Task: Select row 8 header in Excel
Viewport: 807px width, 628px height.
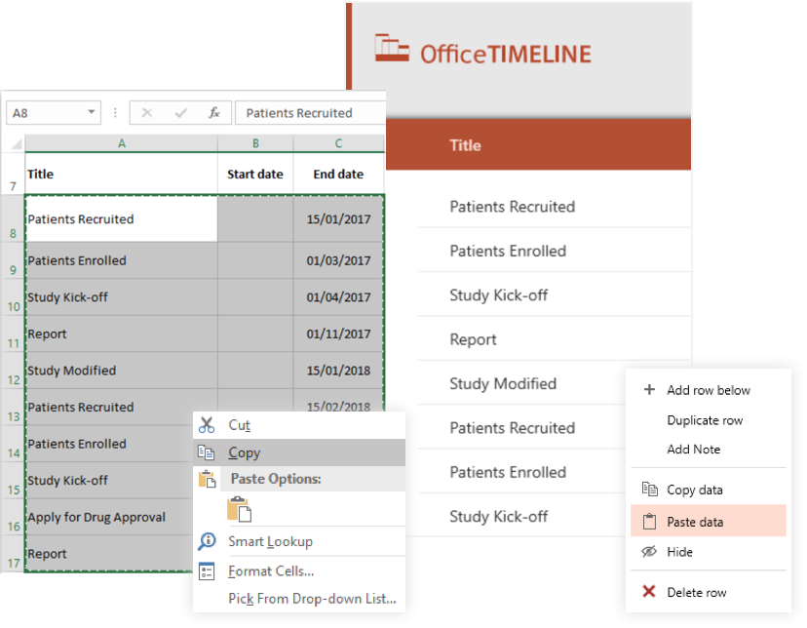Action: point(13,218)
